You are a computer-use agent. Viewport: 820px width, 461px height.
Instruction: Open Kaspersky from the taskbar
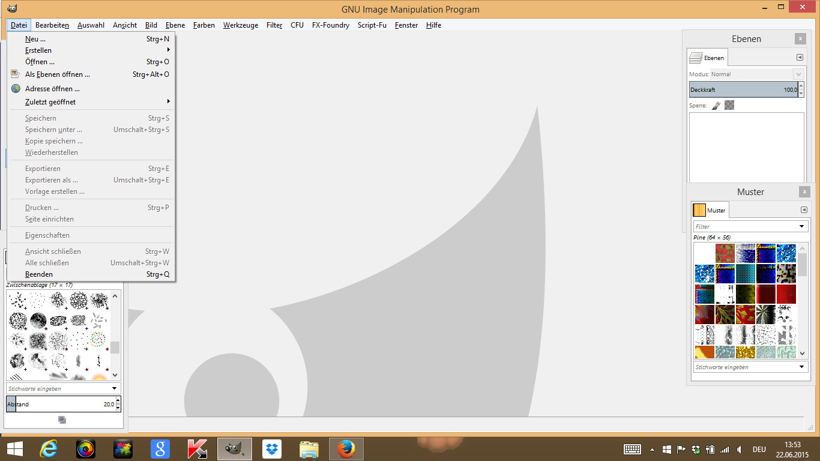point(197,449)
